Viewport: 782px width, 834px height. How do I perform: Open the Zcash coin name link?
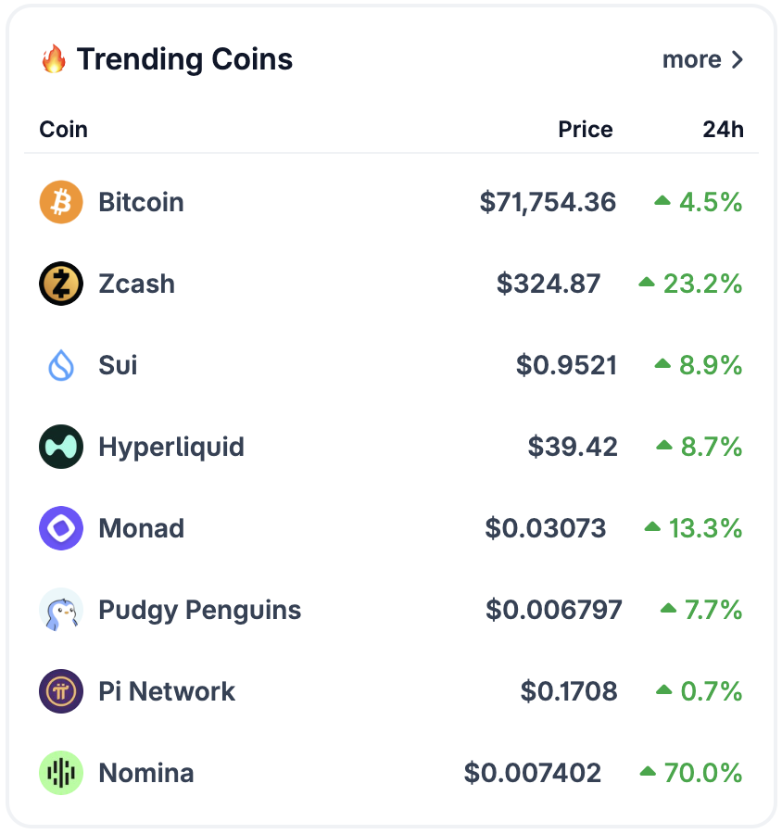click(136, 284)
